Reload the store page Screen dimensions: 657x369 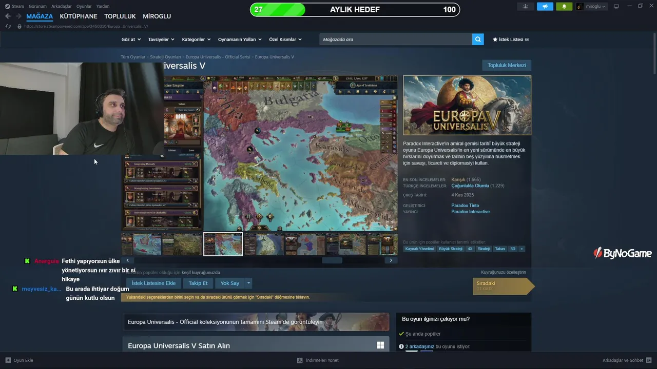(x=8, y=26)
